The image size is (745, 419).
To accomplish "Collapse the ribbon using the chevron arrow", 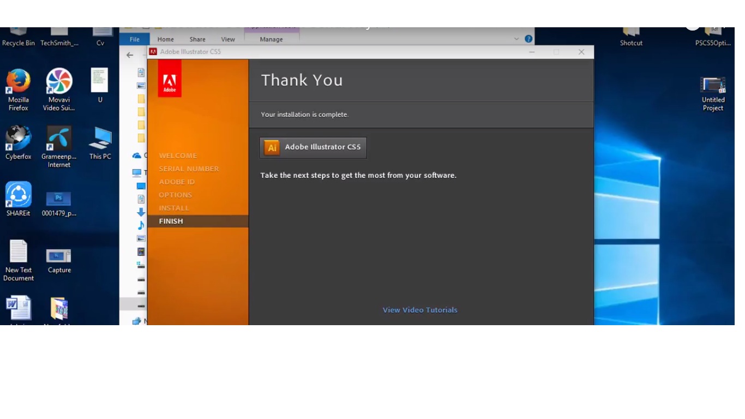I will (516, 38).
